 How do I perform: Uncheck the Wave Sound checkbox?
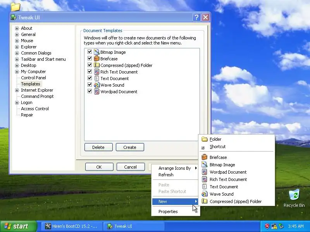click(90, 85)
